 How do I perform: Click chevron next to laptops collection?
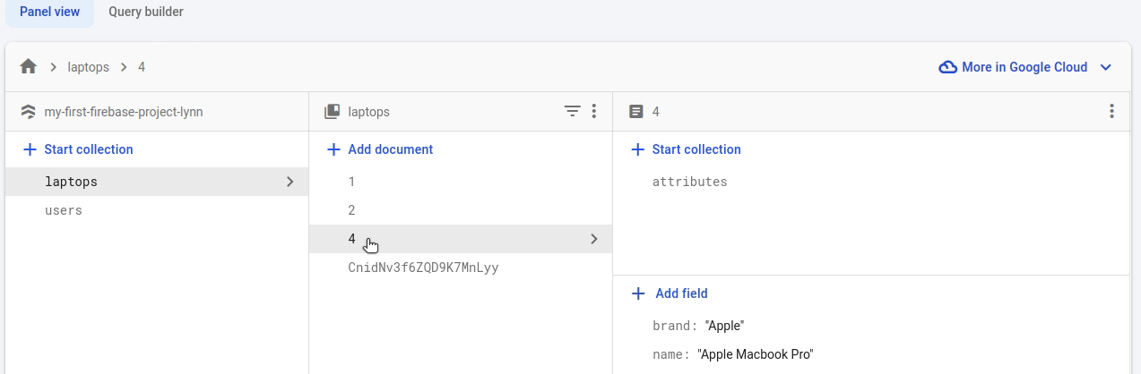pyautogui.click(x=290, y=182)
